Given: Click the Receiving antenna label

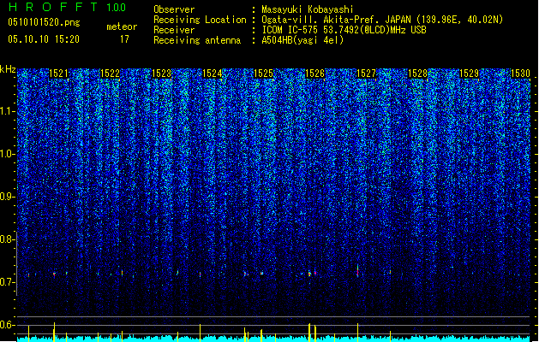Looking at the screenshot, I should tap(197, 40).
